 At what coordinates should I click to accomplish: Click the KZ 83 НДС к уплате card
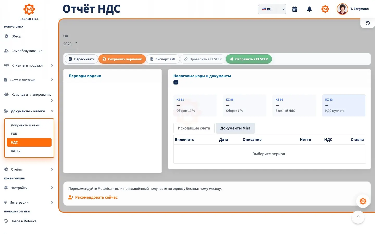pos(344,105)
